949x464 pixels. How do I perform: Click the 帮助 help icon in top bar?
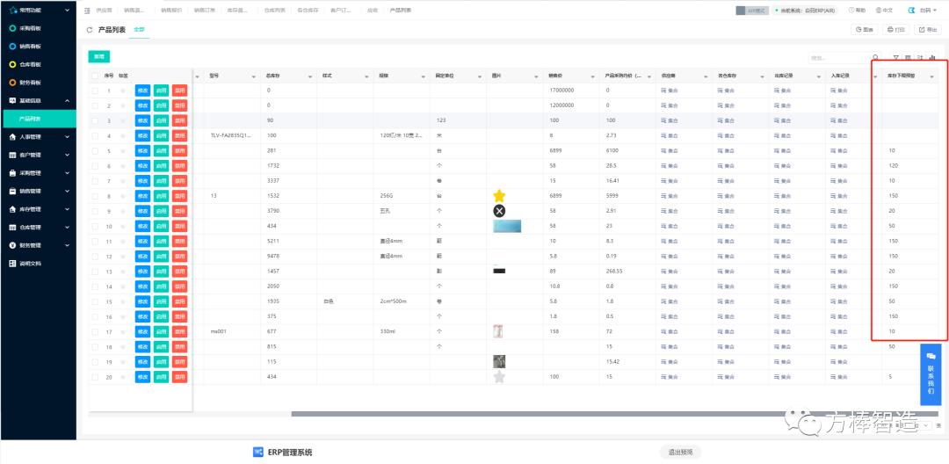pos(857,11)
